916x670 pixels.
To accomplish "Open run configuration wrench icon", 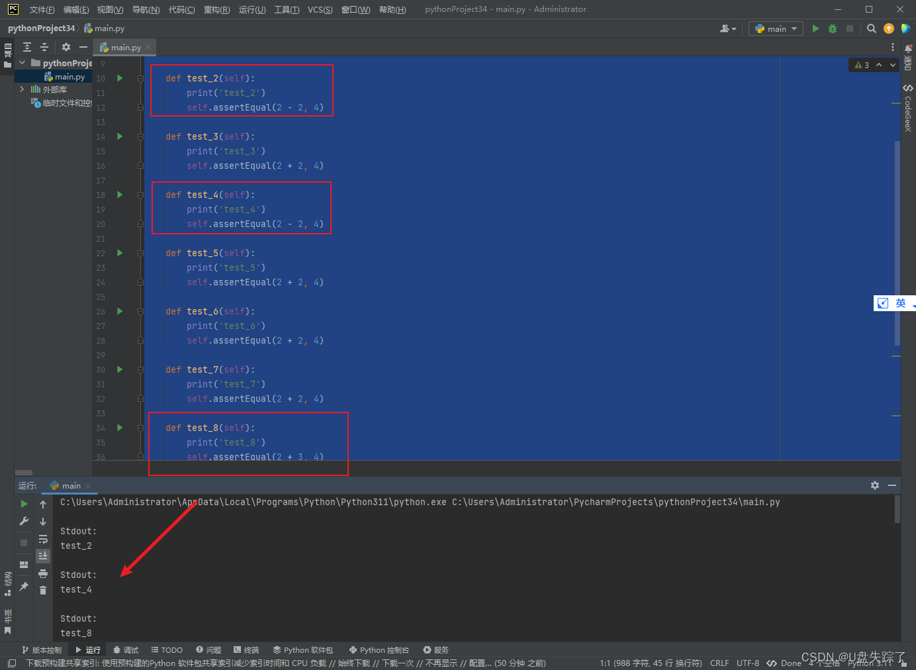I will click(x=24, y=521).
